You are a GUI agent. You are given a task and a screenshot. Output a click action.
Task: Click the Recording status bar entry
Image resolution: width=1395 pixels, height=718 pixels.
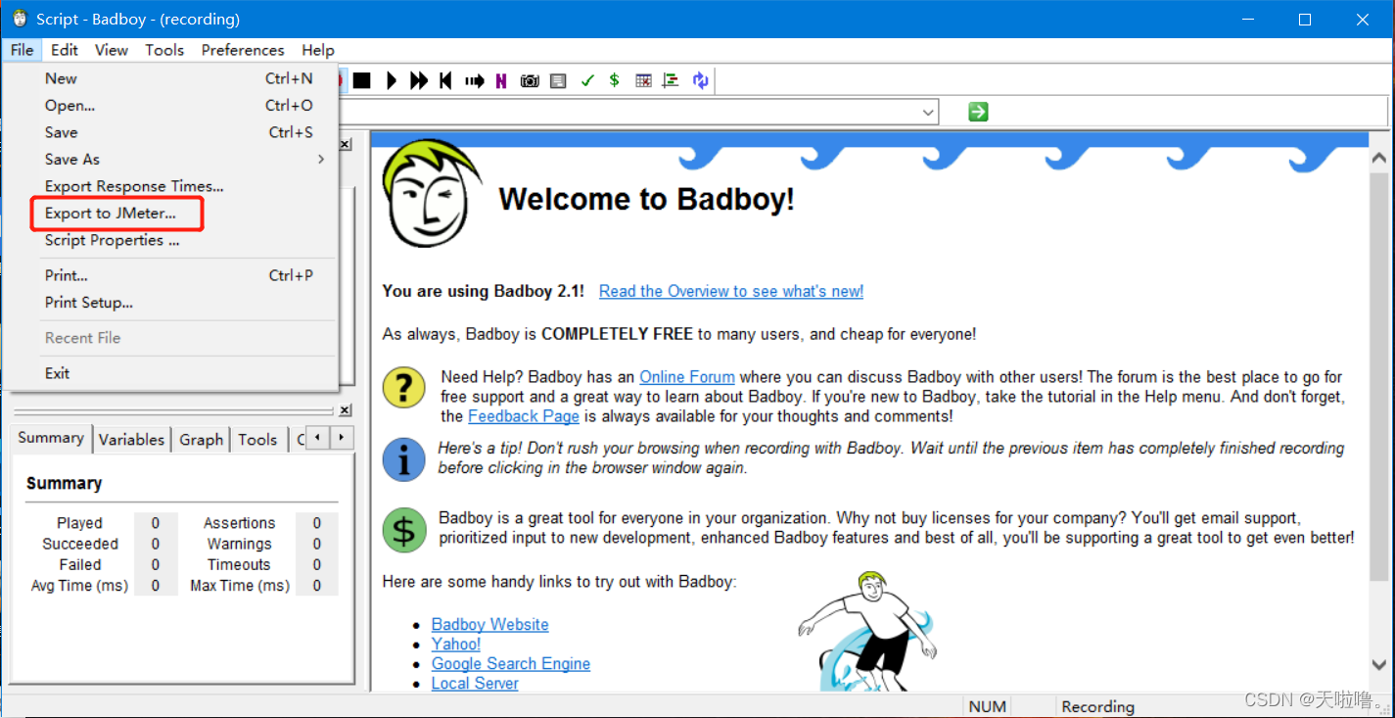tap(1098, 706)
